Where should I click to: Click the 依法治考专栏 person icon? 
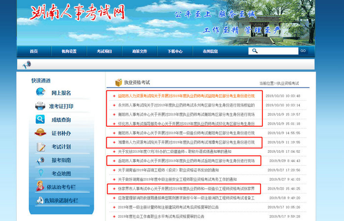pos(40,187)
